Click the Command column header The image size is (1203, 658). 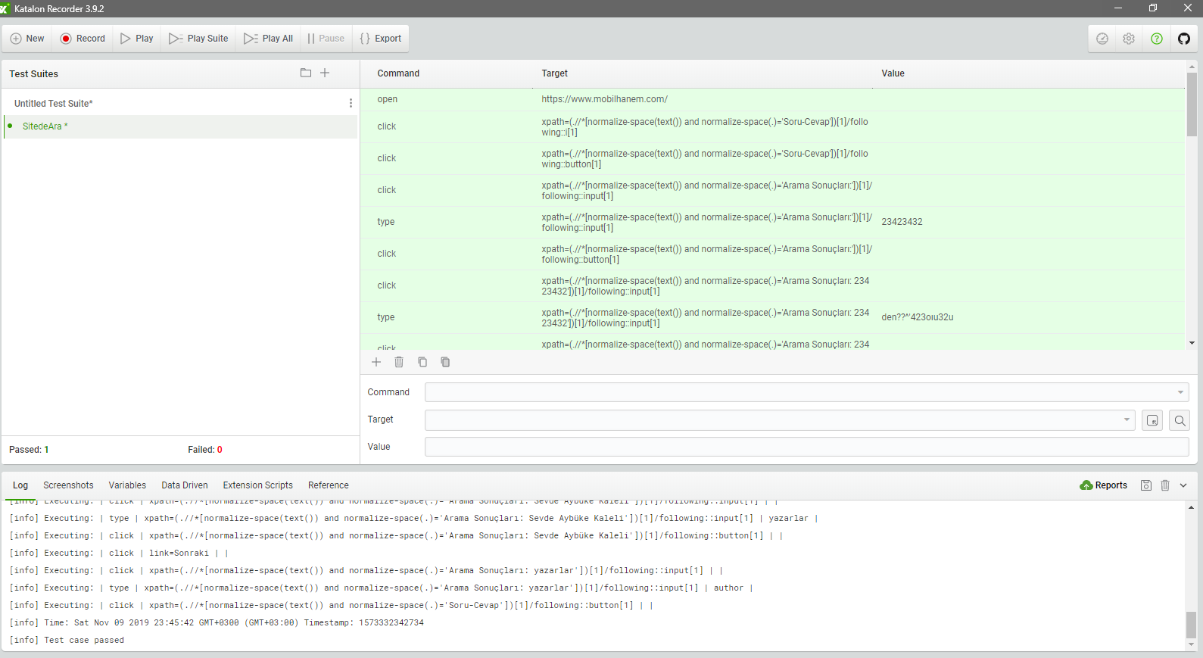pos(398,73)
